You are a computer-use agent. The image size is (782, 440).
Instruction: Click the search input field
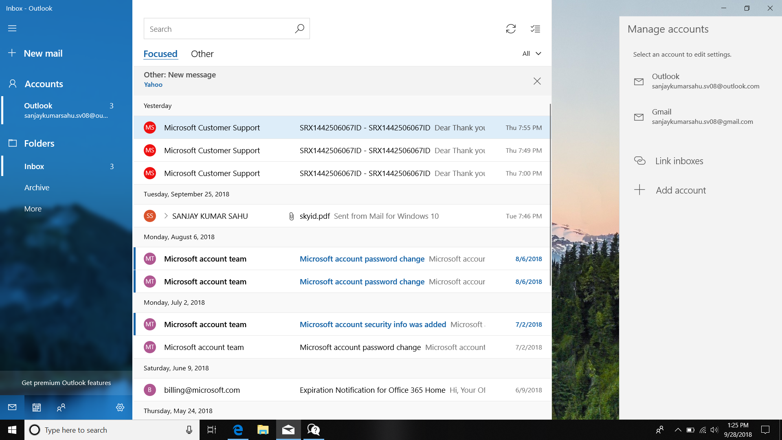[x=227, y=29]
